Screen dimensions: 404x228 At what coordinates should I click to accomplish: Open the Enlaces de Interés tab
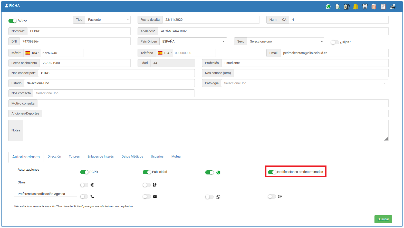tap(101, 157)
